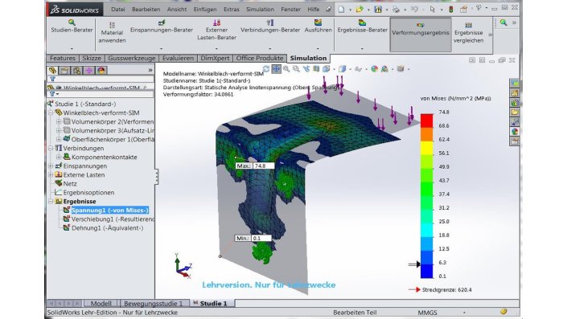567x319 pixels.
Task: Click the search magnifier icon in the ribbon
Action: point(503,22)
